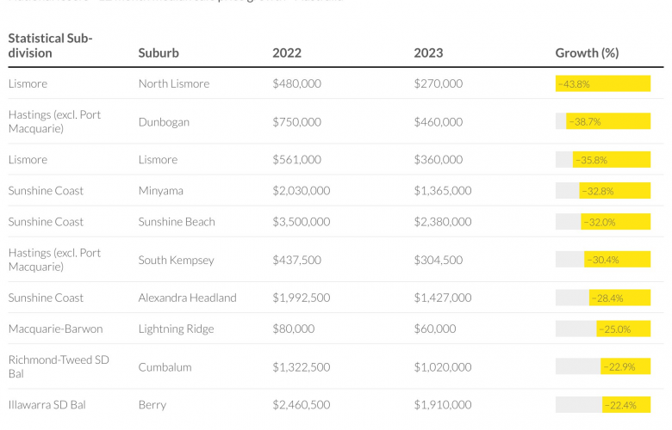
Task: Click the -25.0% Lightning Ridge growth bar
Action: point(622,329)
